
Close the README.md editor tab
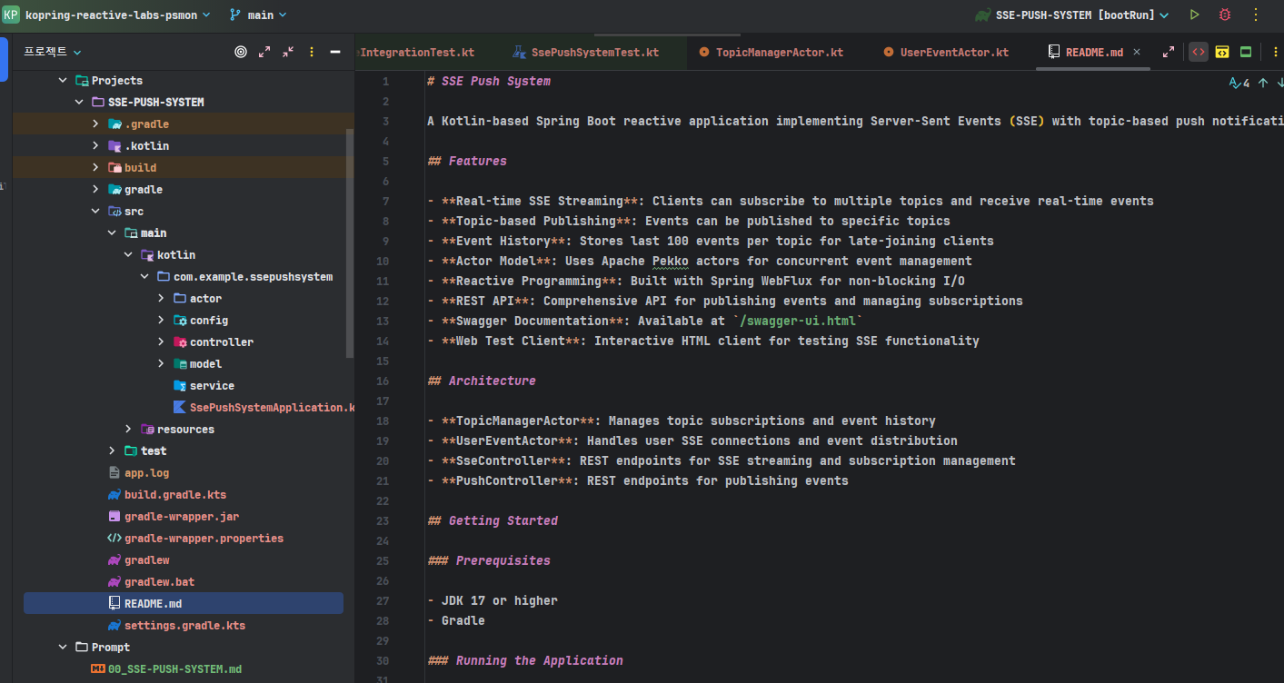[x=1136, y=52]
